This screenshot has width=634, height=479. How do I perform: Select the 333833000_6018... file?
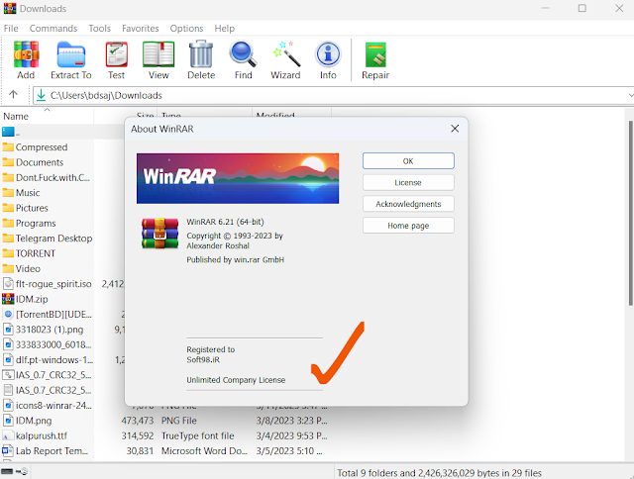48,344
